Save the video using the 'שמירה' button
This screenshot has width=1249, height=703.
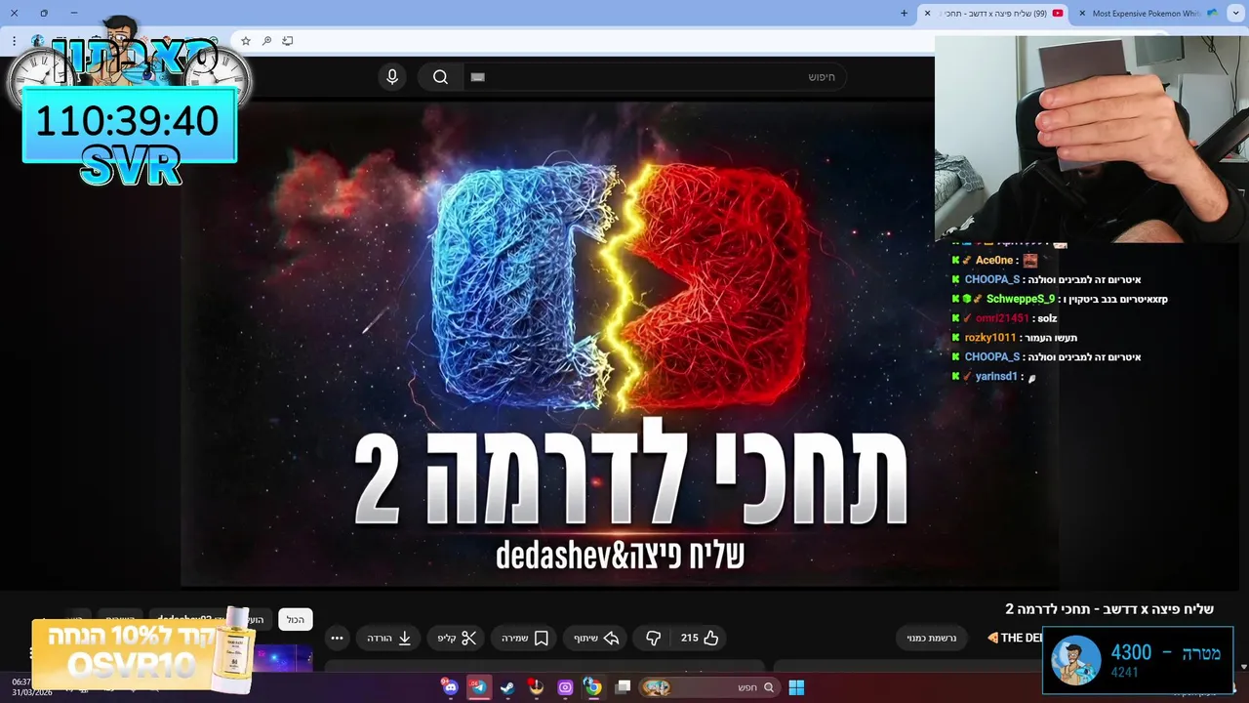pyautogui.click(x=524, y=638)
